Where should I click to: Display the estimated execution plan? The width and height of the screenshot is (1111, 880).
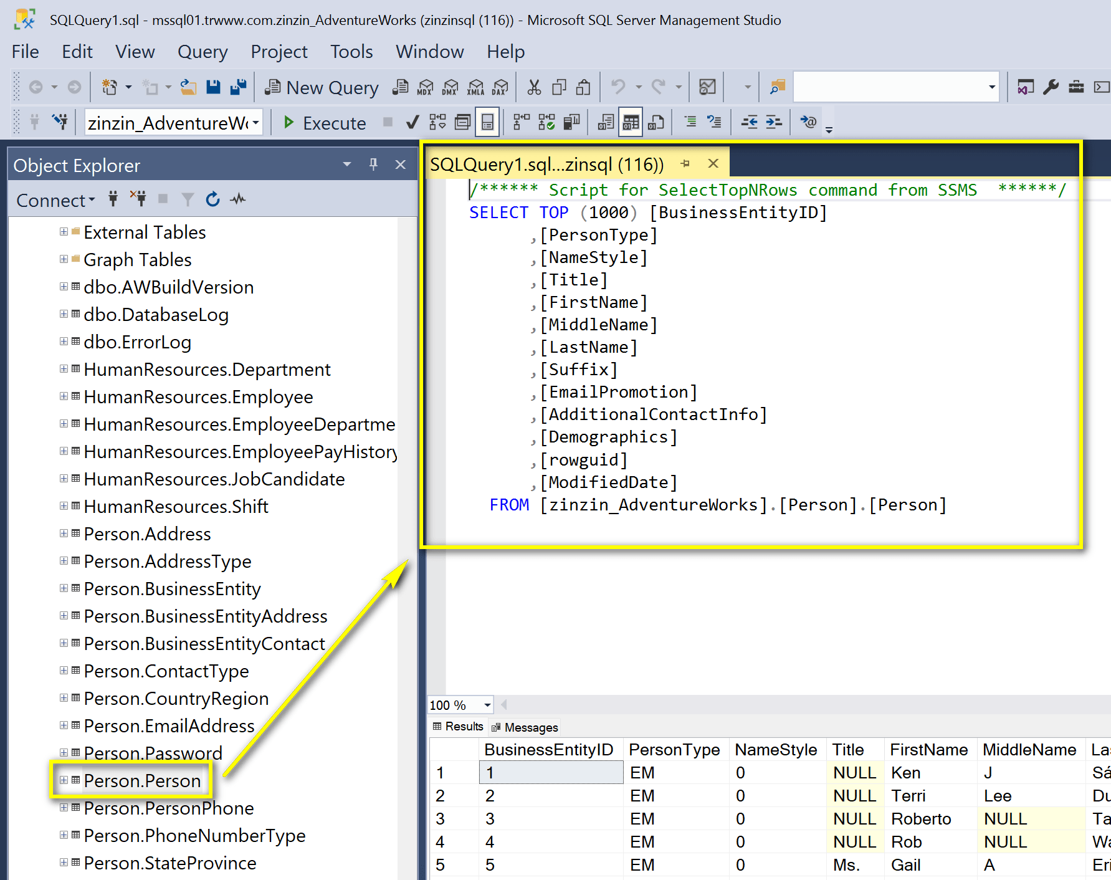437,122
